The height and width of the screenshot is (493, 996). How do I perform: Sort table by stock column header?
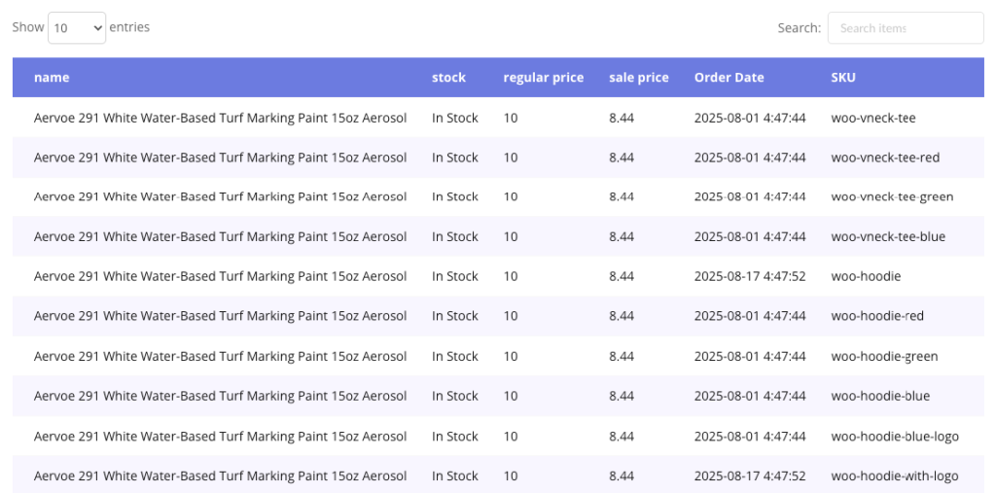(448, 78)
